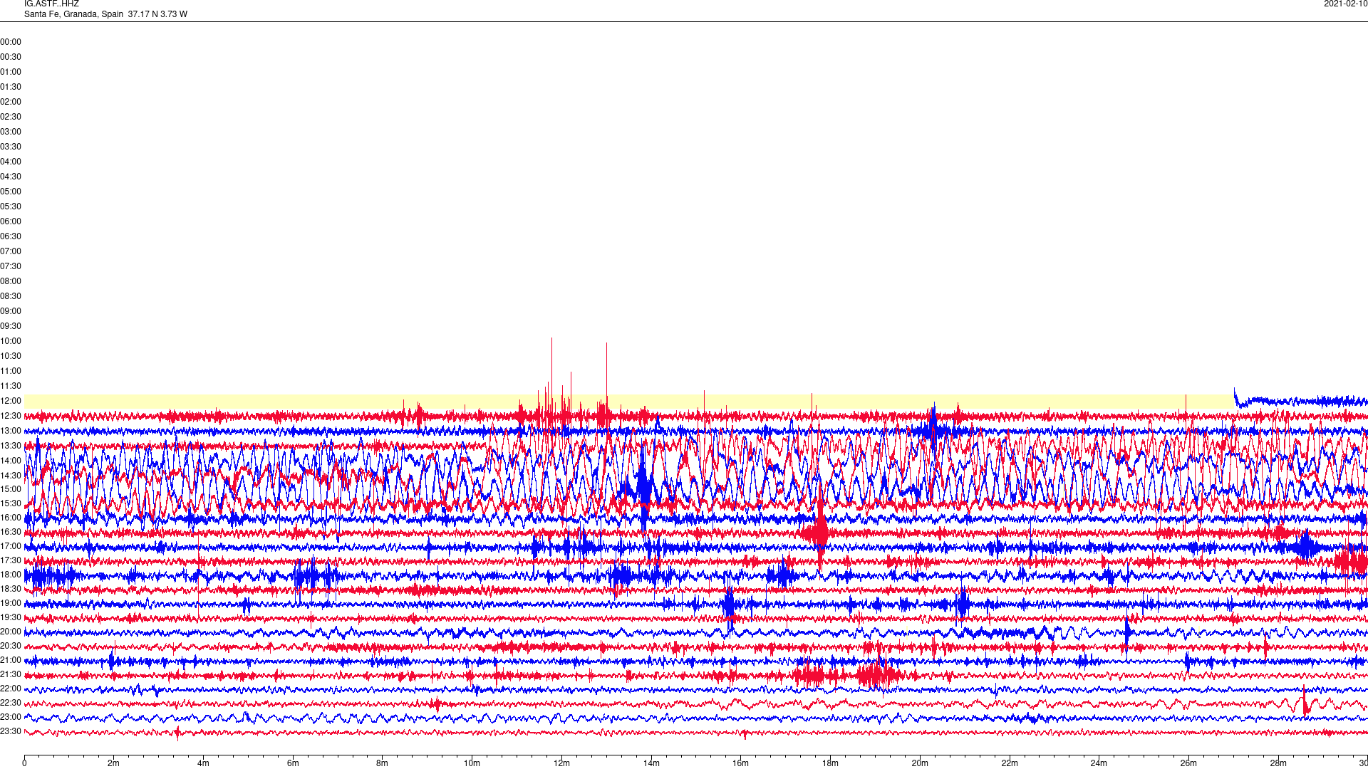Select the 09:00 time row label
Viewport: 1368px width, 769px height.
[x=11, y=311]
